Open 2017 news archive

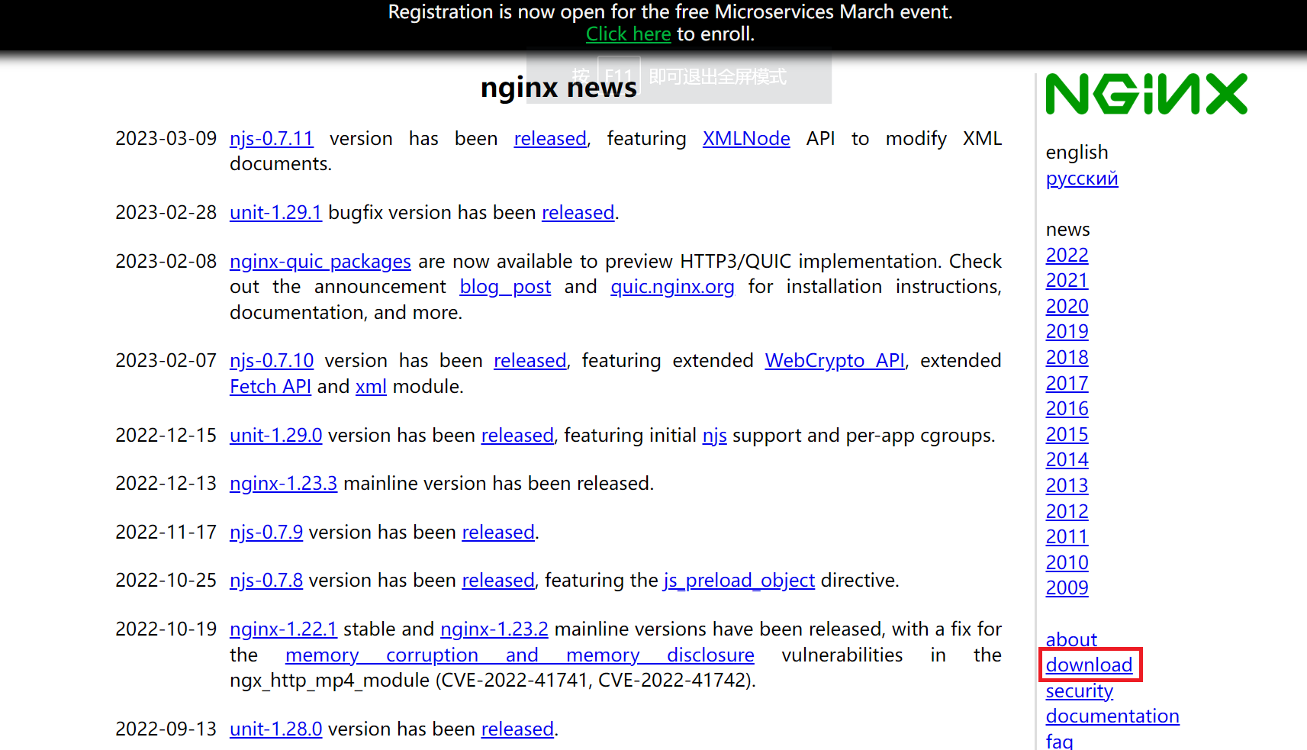click(1067, 384)
